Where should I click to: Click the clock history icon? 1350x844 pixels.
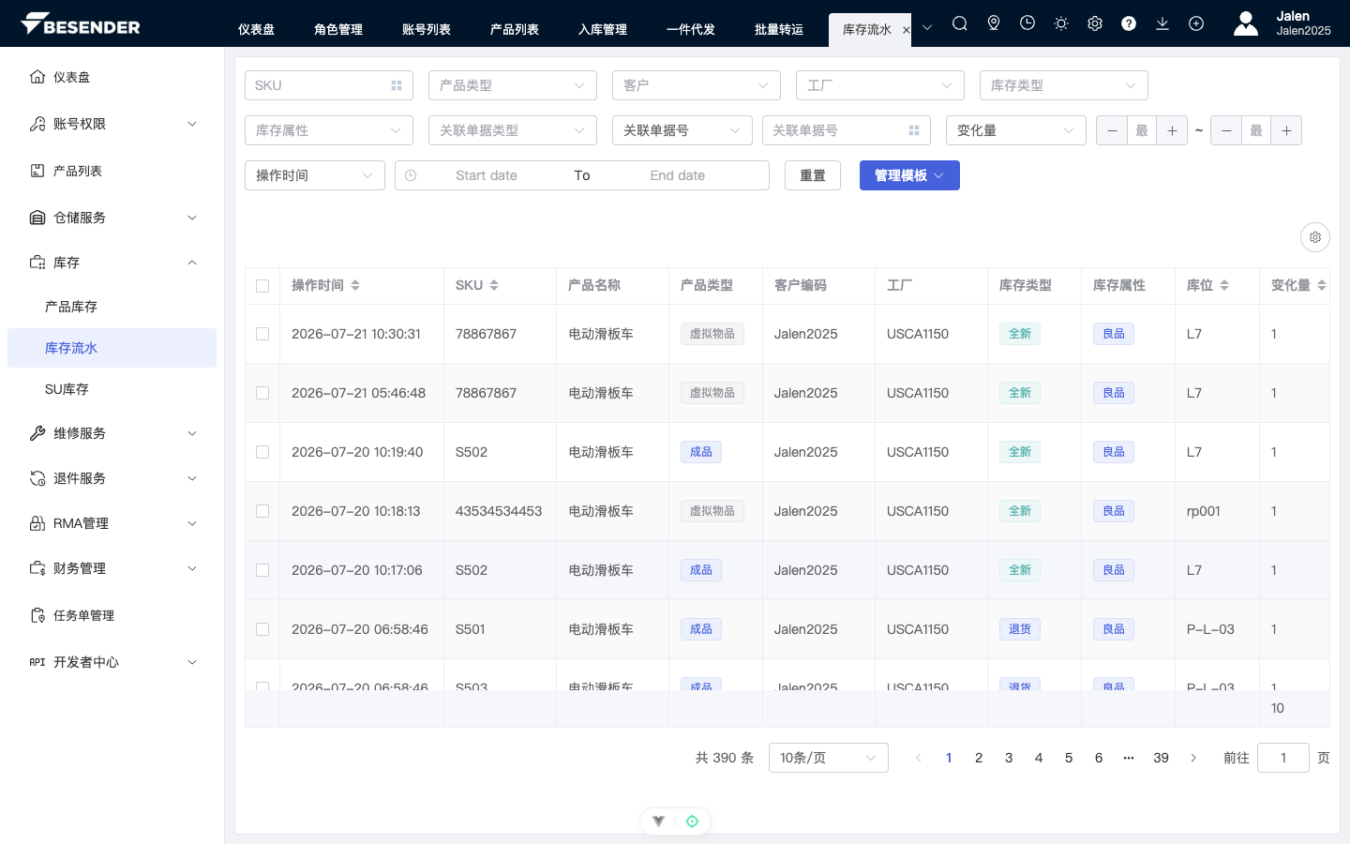[x=1027, y=23]
